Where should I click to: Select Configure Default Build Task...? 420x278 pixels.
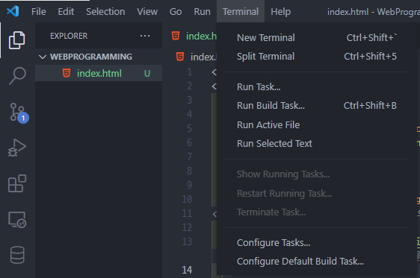pos(317,261)
